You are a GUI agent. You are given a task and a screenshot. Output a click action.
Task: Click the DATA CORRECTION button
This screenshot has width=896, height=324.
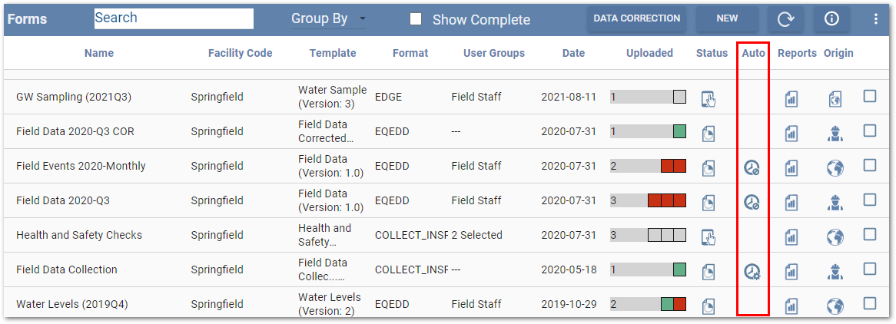(636, 19)
